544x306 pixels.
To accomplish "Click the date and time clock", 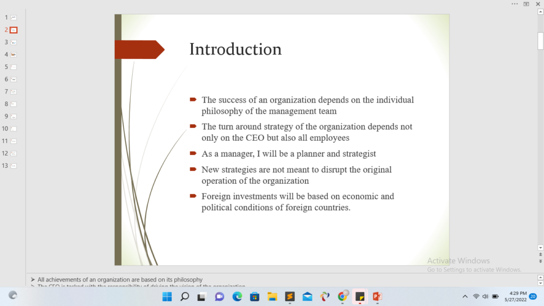I will (517, 296).
